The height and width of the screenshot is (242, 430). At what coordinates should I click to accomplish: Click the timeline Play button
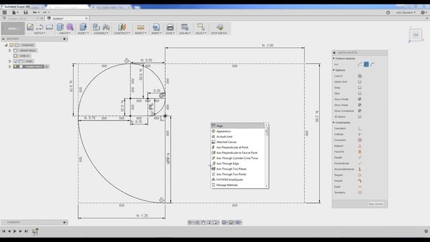15,231
